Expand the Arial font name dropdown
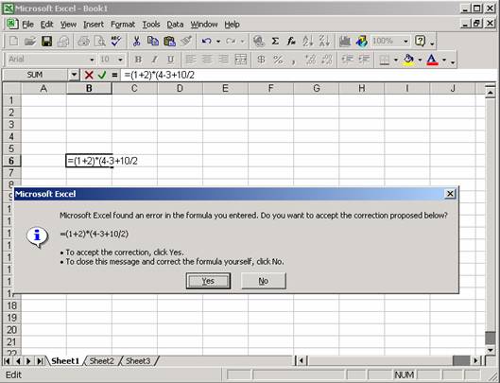500x383 pixels. click(x=92, y=60)
